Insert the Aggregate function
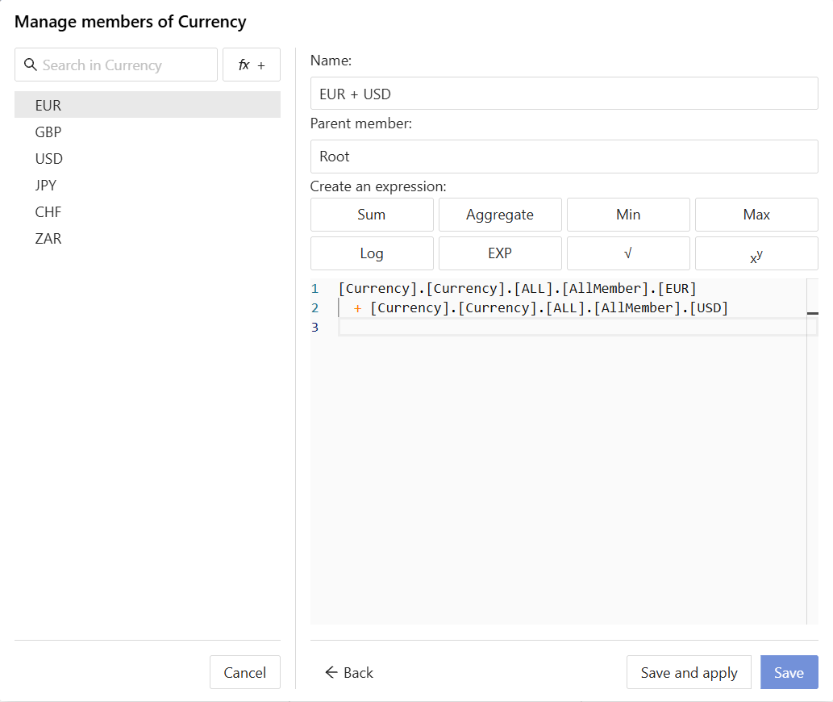 click(500, 215)
